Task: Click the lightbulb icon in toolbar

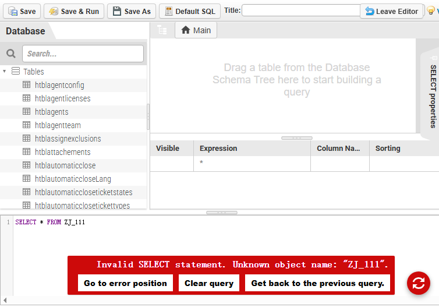Action: click(431, 11)
